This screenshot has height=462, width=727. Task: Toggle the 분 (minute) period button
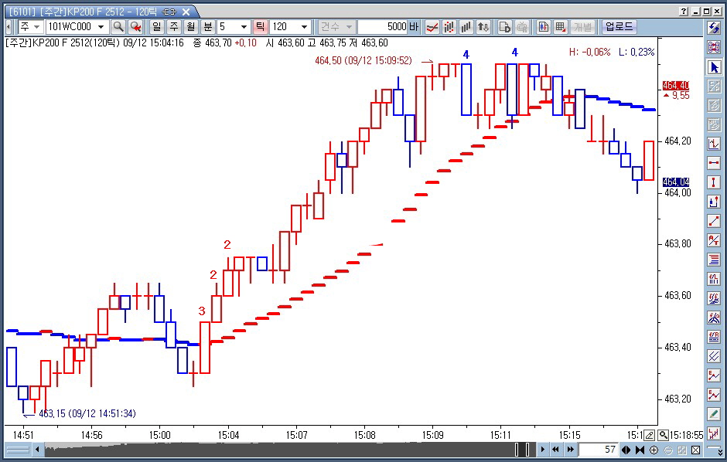pyautogui.click(x=206, y=27)
